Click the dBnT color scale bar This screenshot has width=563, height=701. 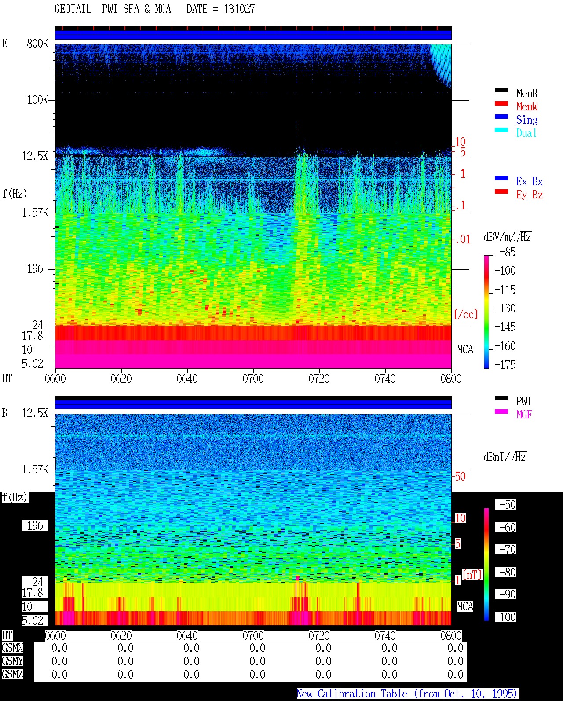coord(486,565)
